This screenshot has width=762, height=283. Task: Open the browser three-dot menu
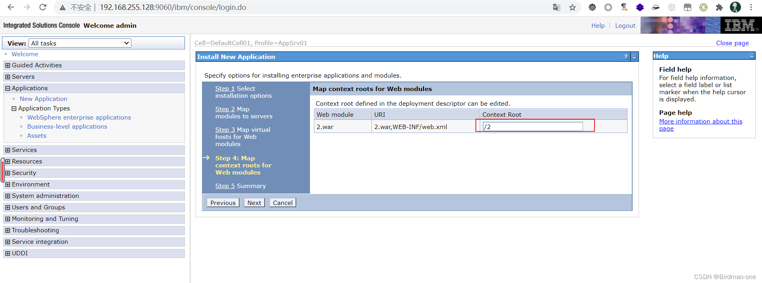pyautogui.click(x=751, y=7)
